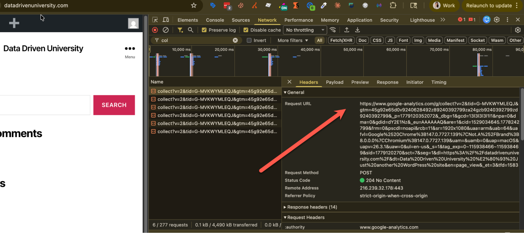Image resolution: width=524 pixels, height=233 pixels.
Task: Stop recording network log
Action: pos(155,30)
